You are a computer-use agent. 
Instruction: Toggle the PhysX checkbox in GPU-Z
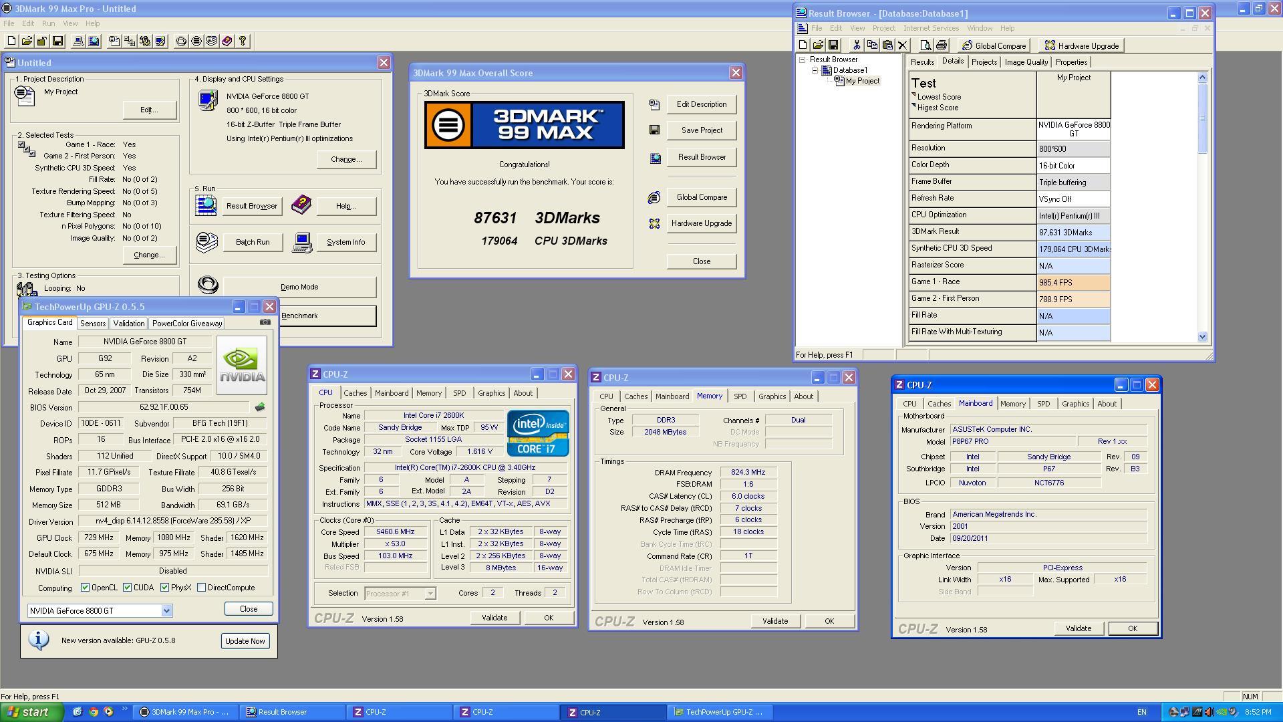(x=164, y=588)
